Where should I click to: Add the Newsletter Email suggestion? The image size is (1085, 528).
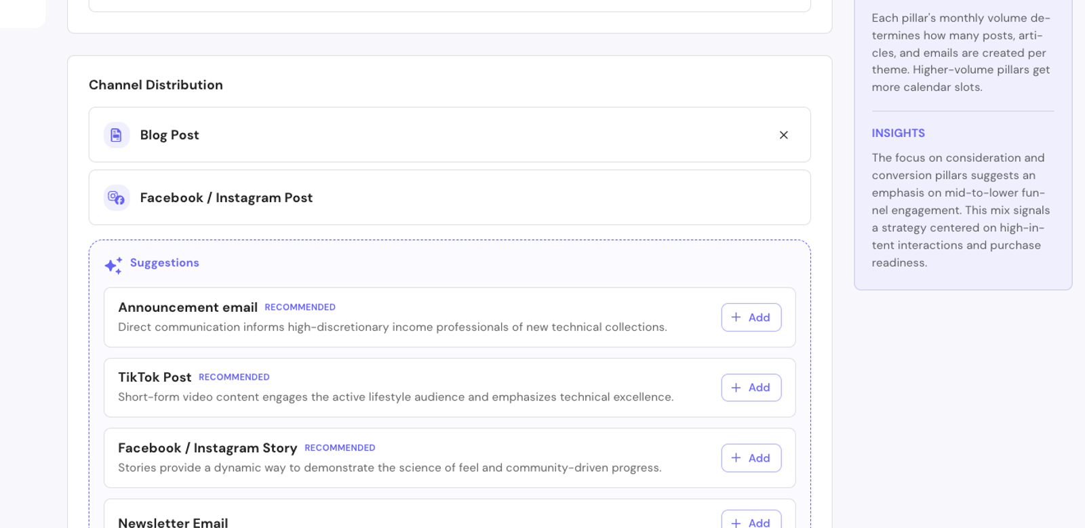pyautogui.click(x=751, y=520)
